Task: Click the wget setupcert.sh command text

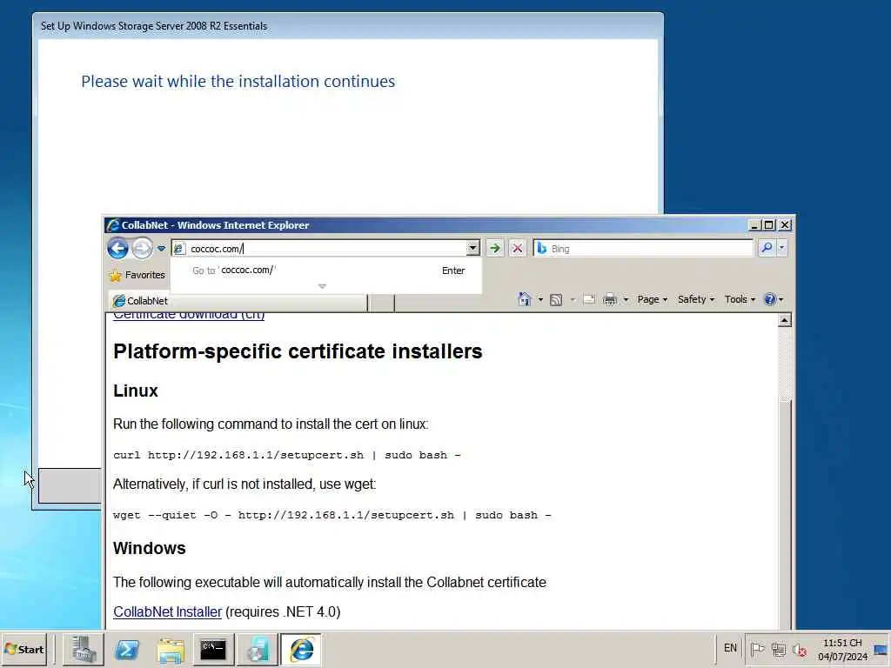Action: pos(332,515)
